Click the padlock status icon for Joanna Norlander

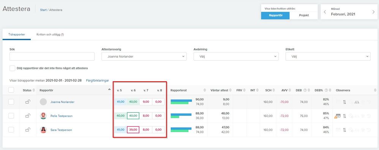point(28,102)
